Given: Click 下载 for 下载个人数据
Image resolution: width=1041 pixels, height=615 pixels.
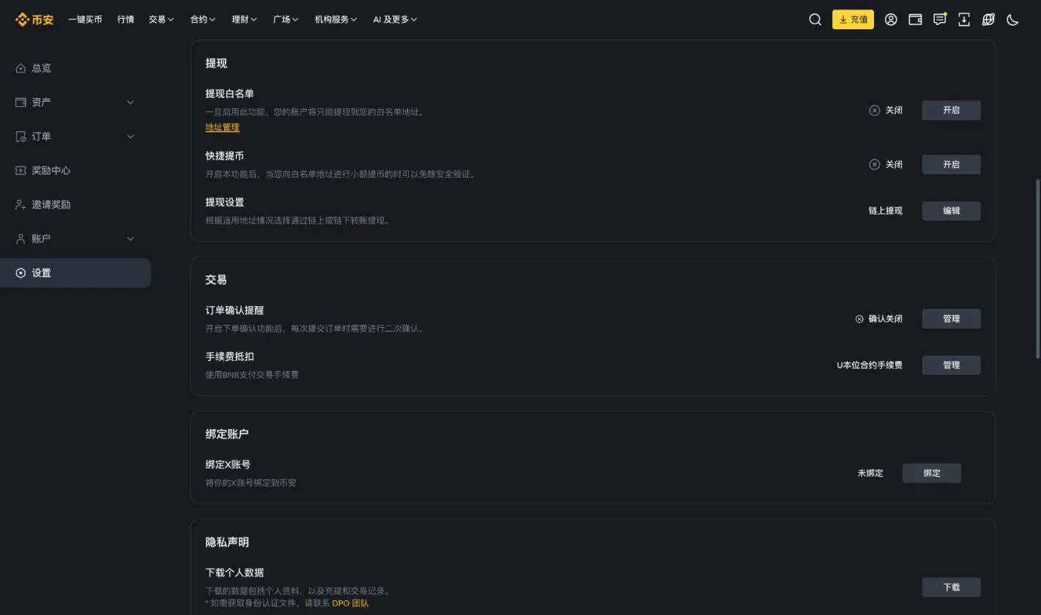Looking at the screenshot, I should click(x=951, y=587).
